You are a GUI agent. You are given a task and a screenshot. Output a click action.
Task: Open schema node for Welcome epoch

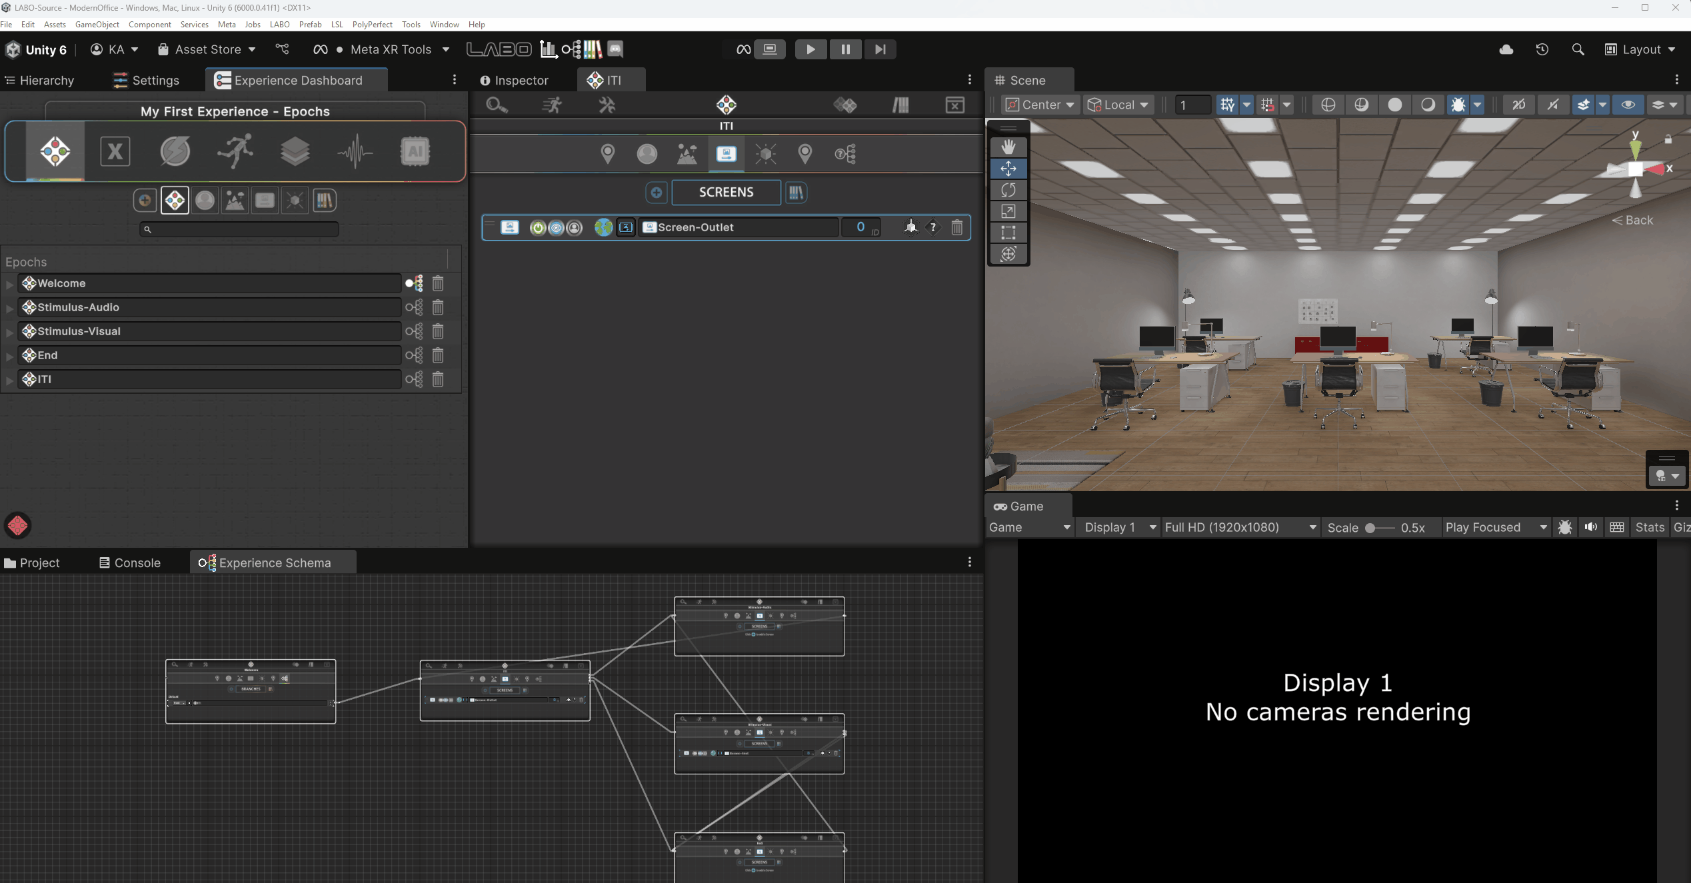[x=414, y=283]
